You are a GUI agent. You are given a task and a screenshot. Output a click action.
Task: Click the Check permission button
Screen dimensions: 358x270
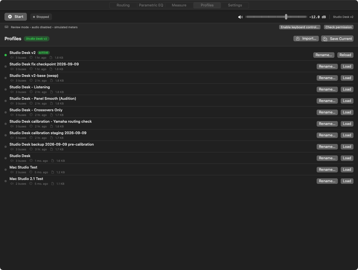pos(338,27)
